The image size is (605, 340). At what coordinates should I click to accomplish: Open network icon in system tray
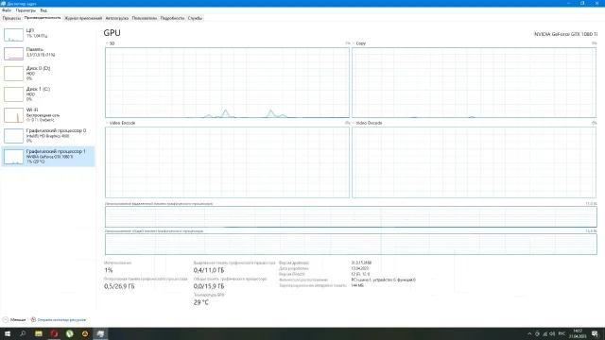(x=544, y=333)
